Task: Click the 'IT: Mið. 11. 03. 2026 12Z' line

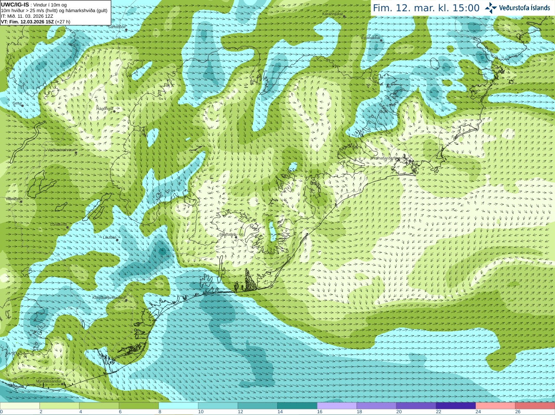Action: point(27,16)
